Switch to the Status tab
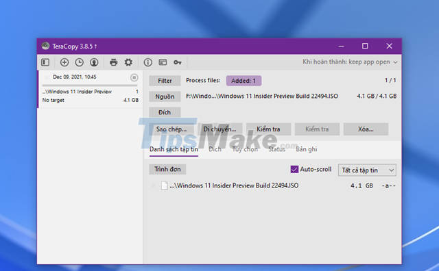This screenshot has height=271, width=439. click(276, 149)
